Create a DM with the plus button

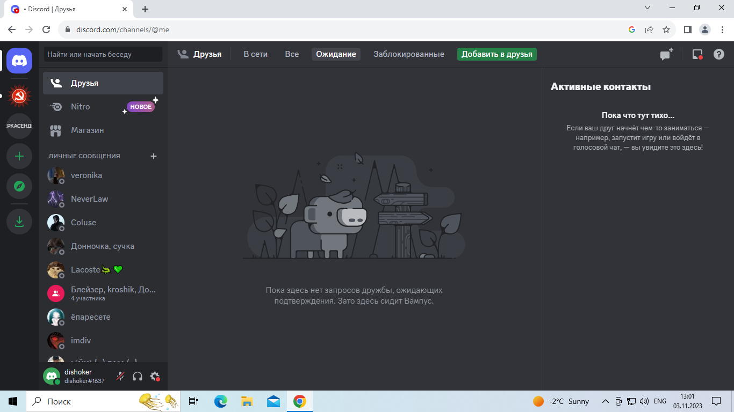pyautogui.click(x=154, y=156)
